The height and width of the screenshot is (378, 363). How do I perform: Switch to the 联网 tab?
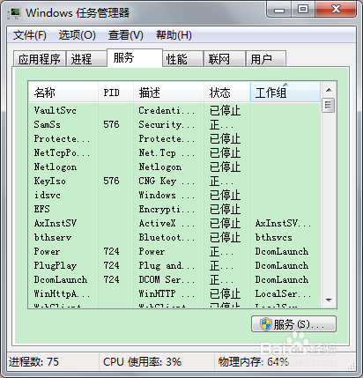pos(225,59)
